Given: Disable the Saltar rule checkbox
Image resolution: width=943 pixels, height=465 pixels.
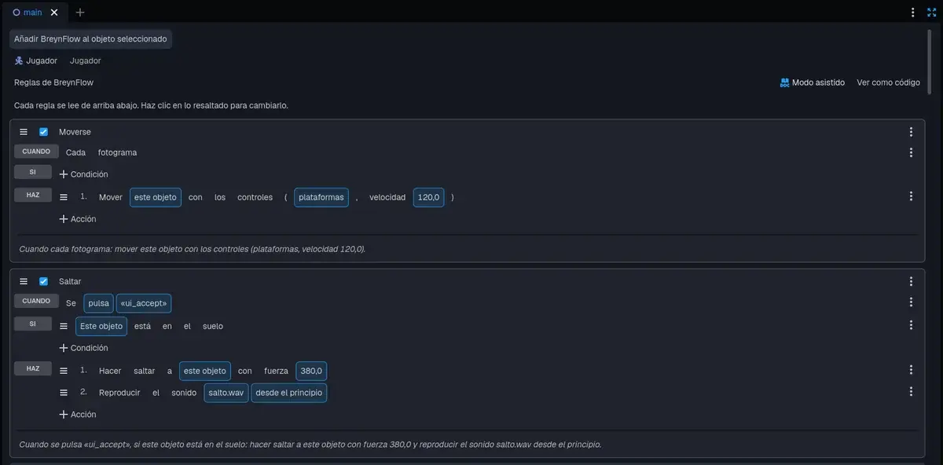Looking at the screenshot, I should coord(44,281).
